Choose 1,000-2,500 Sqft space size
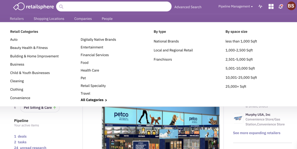This screenshot has width=297, height=149. [239, 50]
